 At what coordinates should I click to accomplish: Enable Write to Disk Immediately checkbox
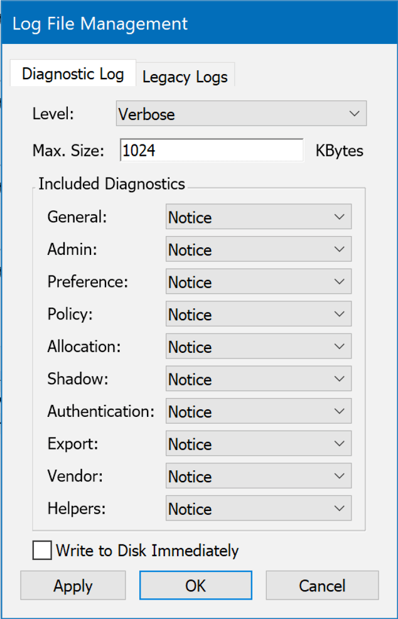pyautogui.click(x=43, y=551)
